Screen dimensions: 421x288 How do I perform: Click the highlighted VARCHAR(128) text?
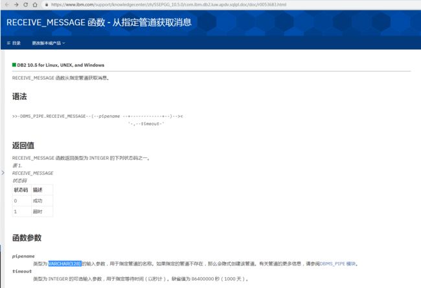pyautogui.click(x=65, y=264)
